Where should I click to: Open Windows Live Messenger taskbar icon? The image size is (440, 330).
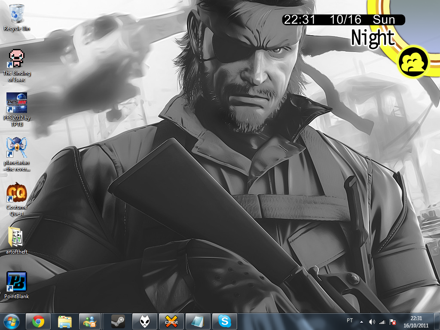(90, 321)
